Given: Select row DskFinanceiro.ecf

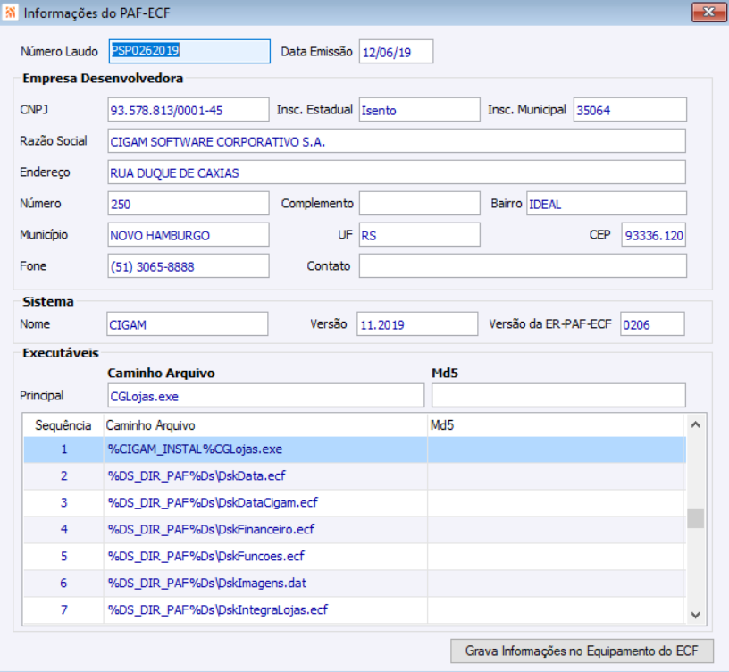Looking at the screenshot, I should coord(355,529).
